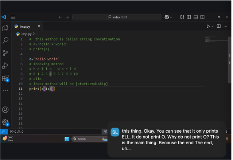The image size is (233, 160).
Task: Open the Copilot chat icon
Action: click(167, 17)
